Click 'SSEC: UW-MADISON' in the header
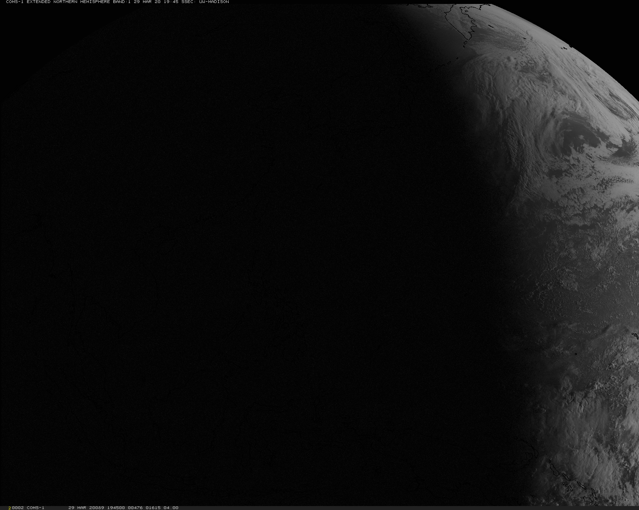This screenshot has height=510, width=639. 205,2
